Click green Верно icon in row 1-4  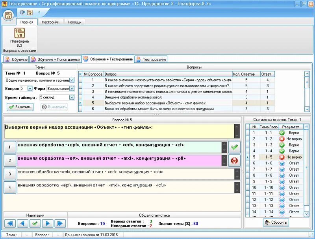click(x=282, y=151)
